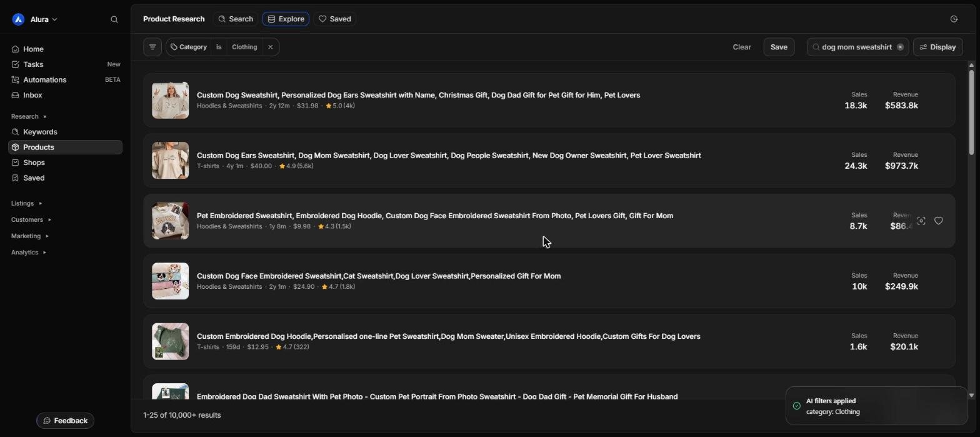The width and height of the screenshot is (980, 437).
Task: Click the sidebar search magnifier icon
Action: pos(114,19)
